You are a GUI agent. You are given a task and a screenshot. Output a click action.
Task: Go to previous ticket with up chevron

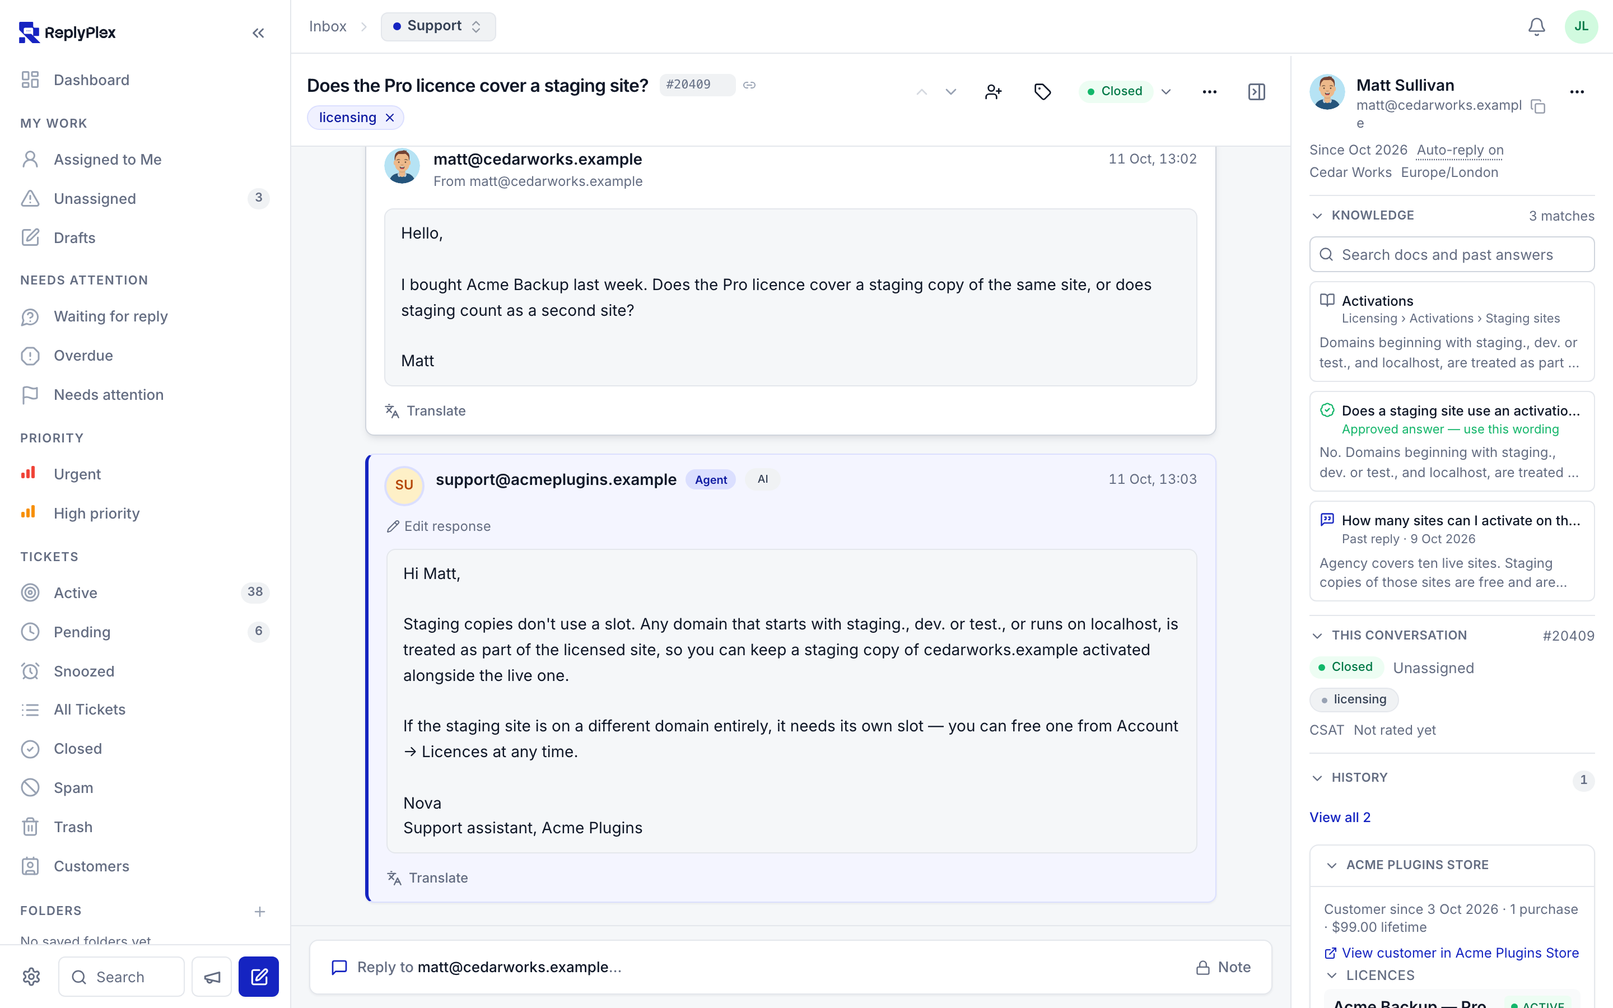point(922,91)
